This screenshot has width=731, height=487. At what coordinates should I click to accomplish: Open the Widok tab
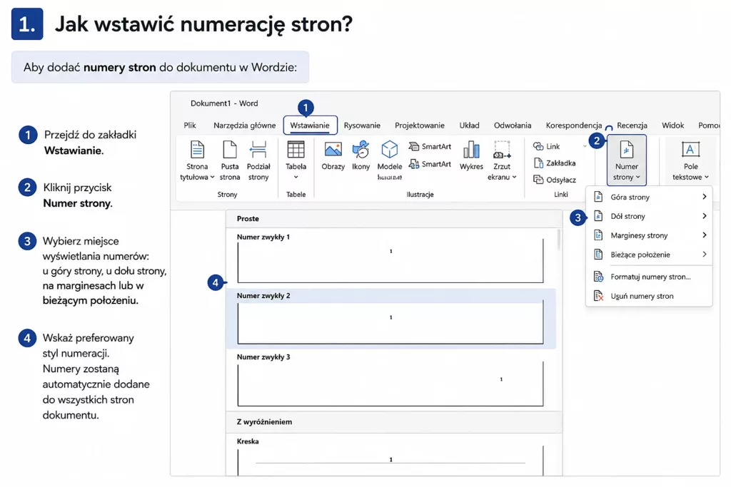(x=672, y=125)
